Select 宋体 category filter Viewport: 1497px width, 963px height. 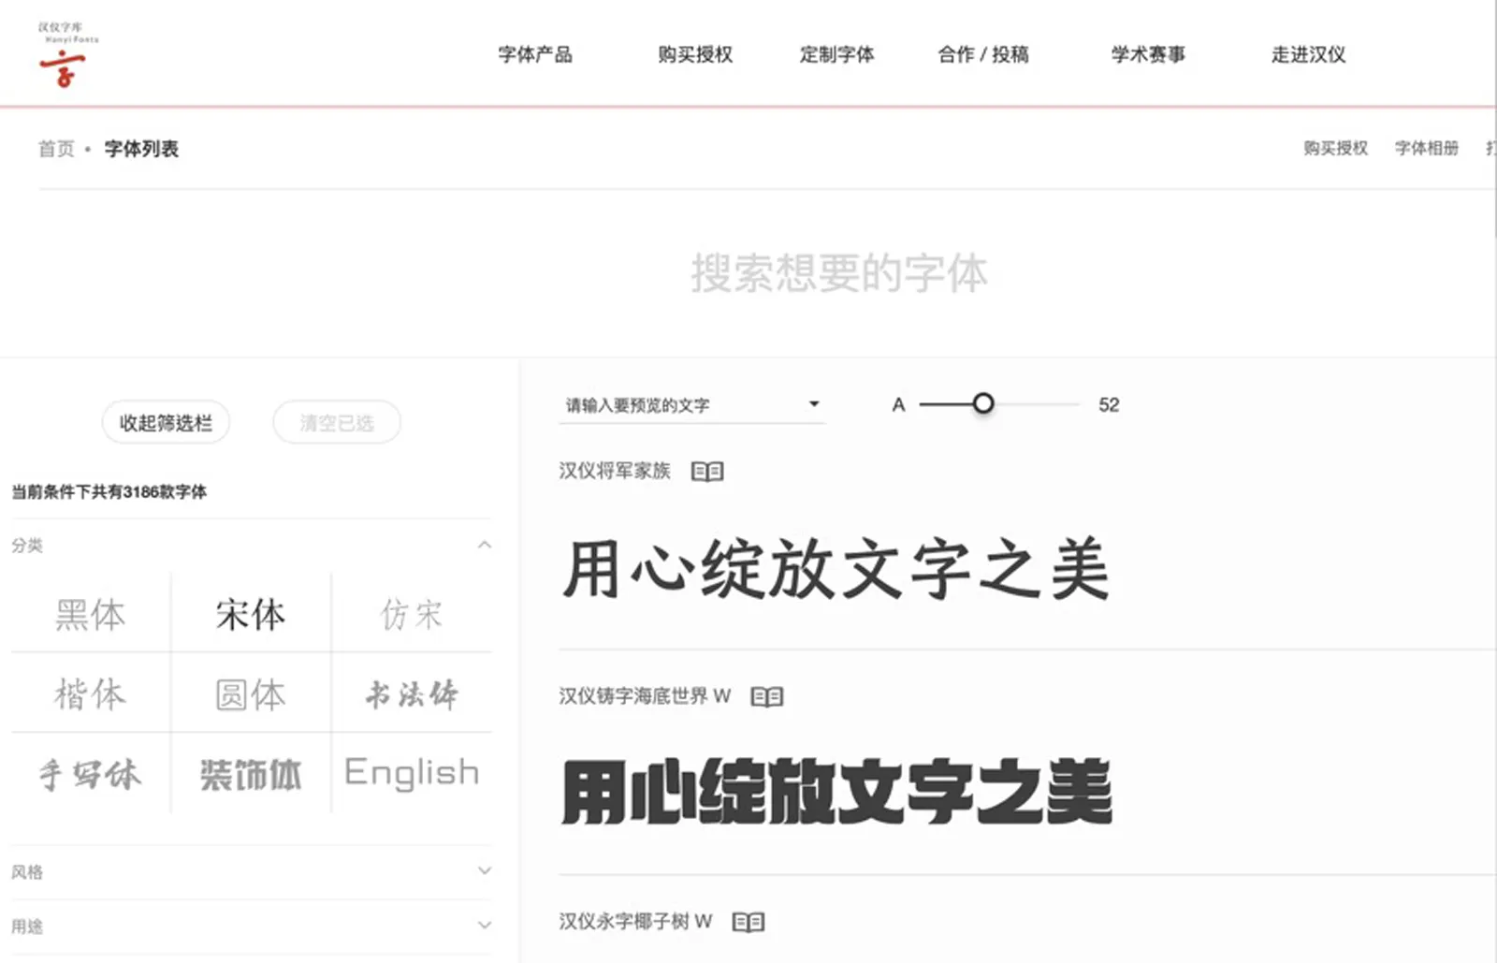[x=251, y=615]
